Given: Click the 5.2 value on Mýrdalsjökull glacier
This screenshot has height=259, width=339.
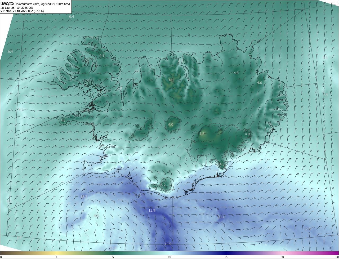Looking at the screenshot, I should (x=163, y=185).
